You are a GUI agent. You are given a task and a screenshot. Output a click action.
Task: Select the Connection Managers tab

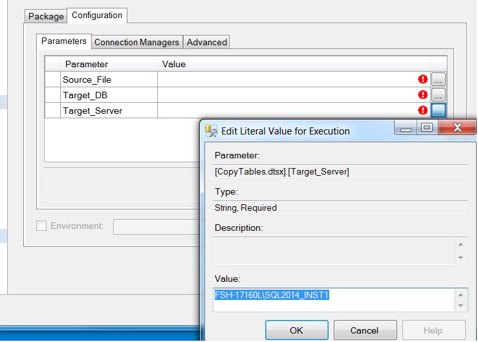[136, 42]
